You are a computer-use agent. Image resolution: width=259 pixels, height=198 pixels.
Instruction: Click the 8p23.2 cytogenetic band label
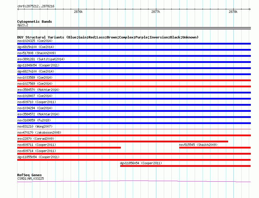23,25
